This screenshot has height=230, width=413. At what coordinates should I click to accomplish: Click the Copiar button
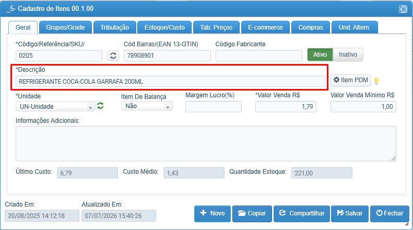click(252, 213)
